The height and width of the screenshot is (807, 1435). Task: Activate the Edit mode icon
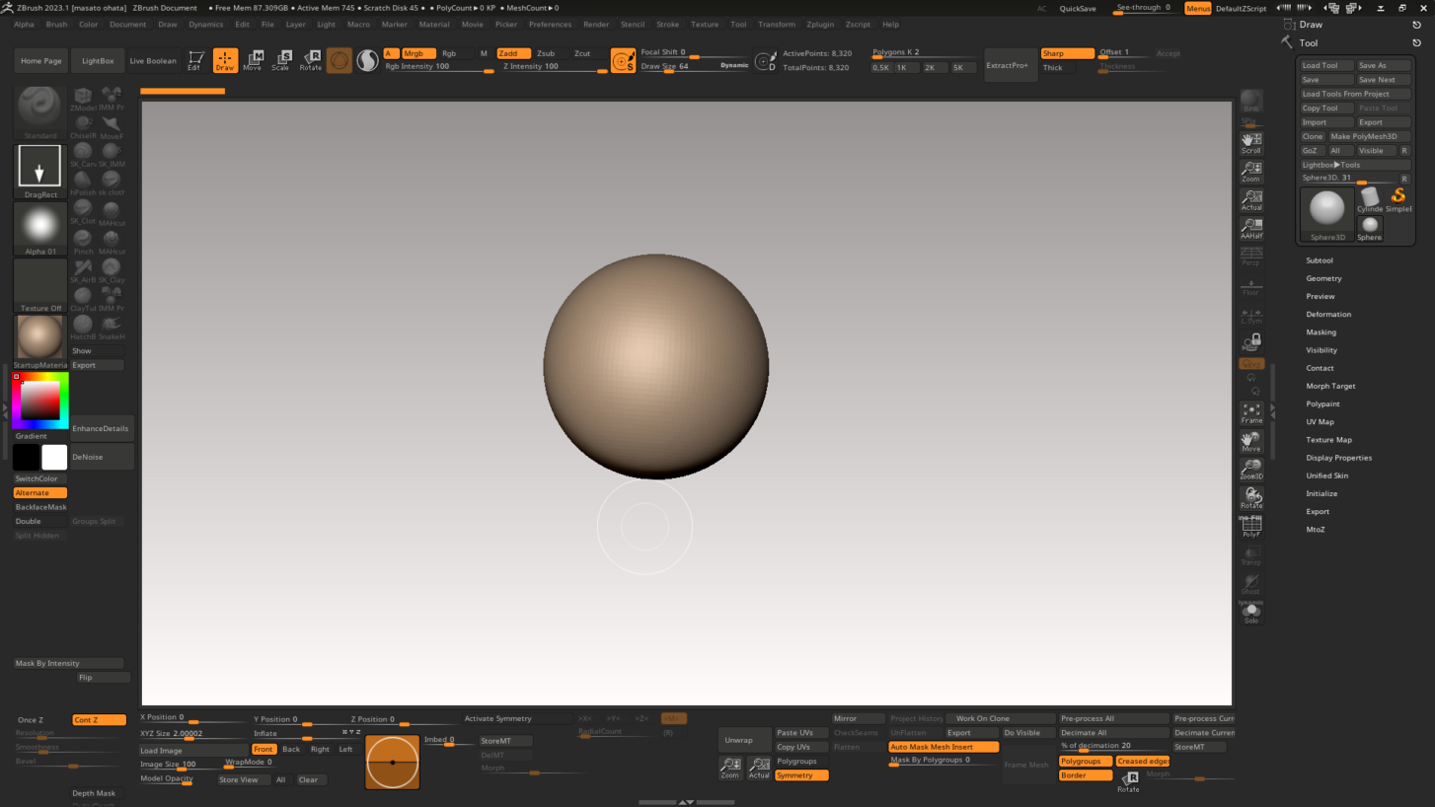pyautogui.click(x=195, y=61)
